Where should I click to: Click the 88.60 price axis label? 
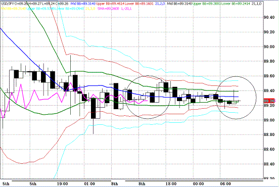[269, 150]
